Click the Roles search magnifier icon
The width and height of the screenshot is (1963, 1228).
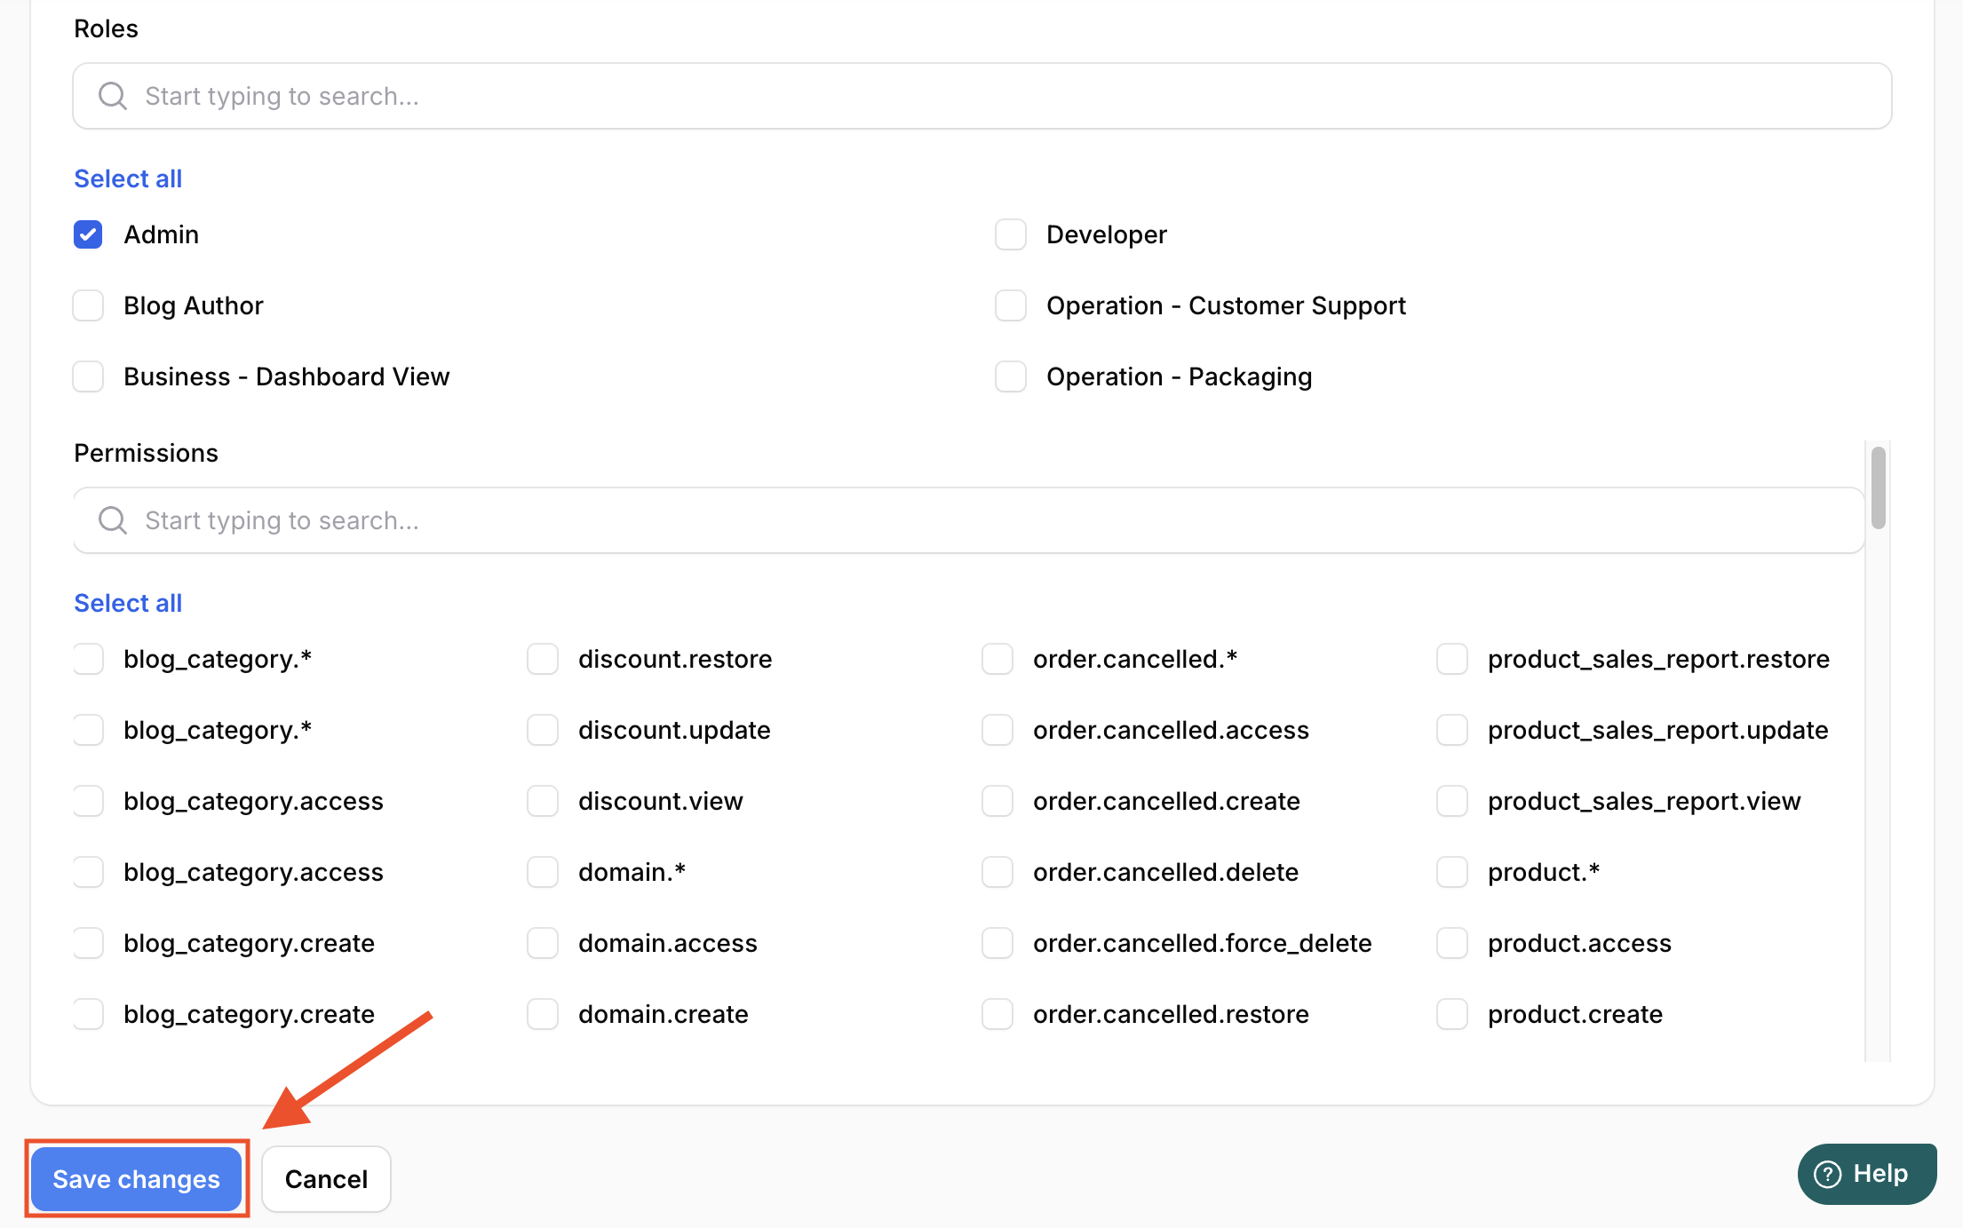[x=113, y=96]
